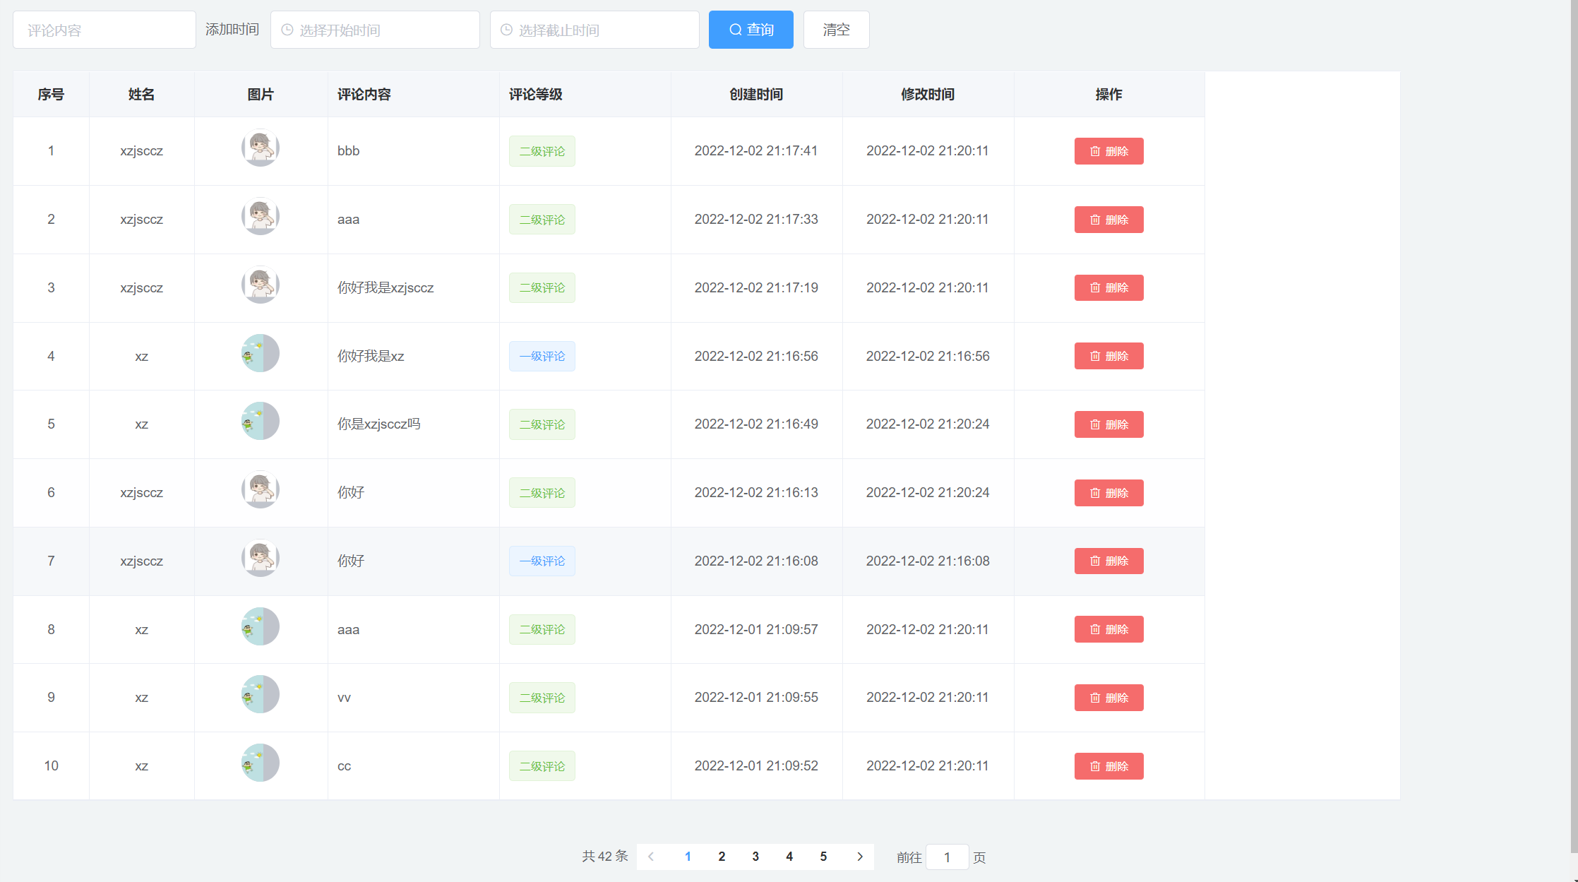This screenshot has width=1578, height=882.
Task: Click the 一级评论 tag in row 7
Action: tap(542, 561)
